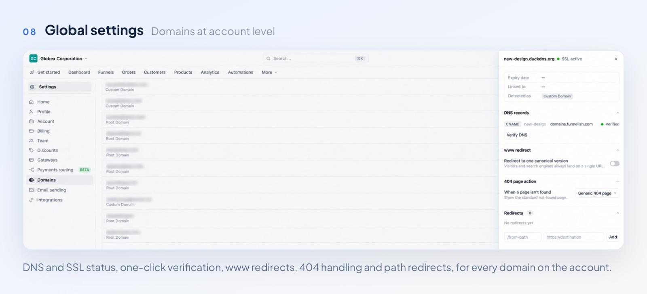This screenshot has height=294, width=647.
Task: Collapse the www redirect section
Action: click(x=617, y=150)
